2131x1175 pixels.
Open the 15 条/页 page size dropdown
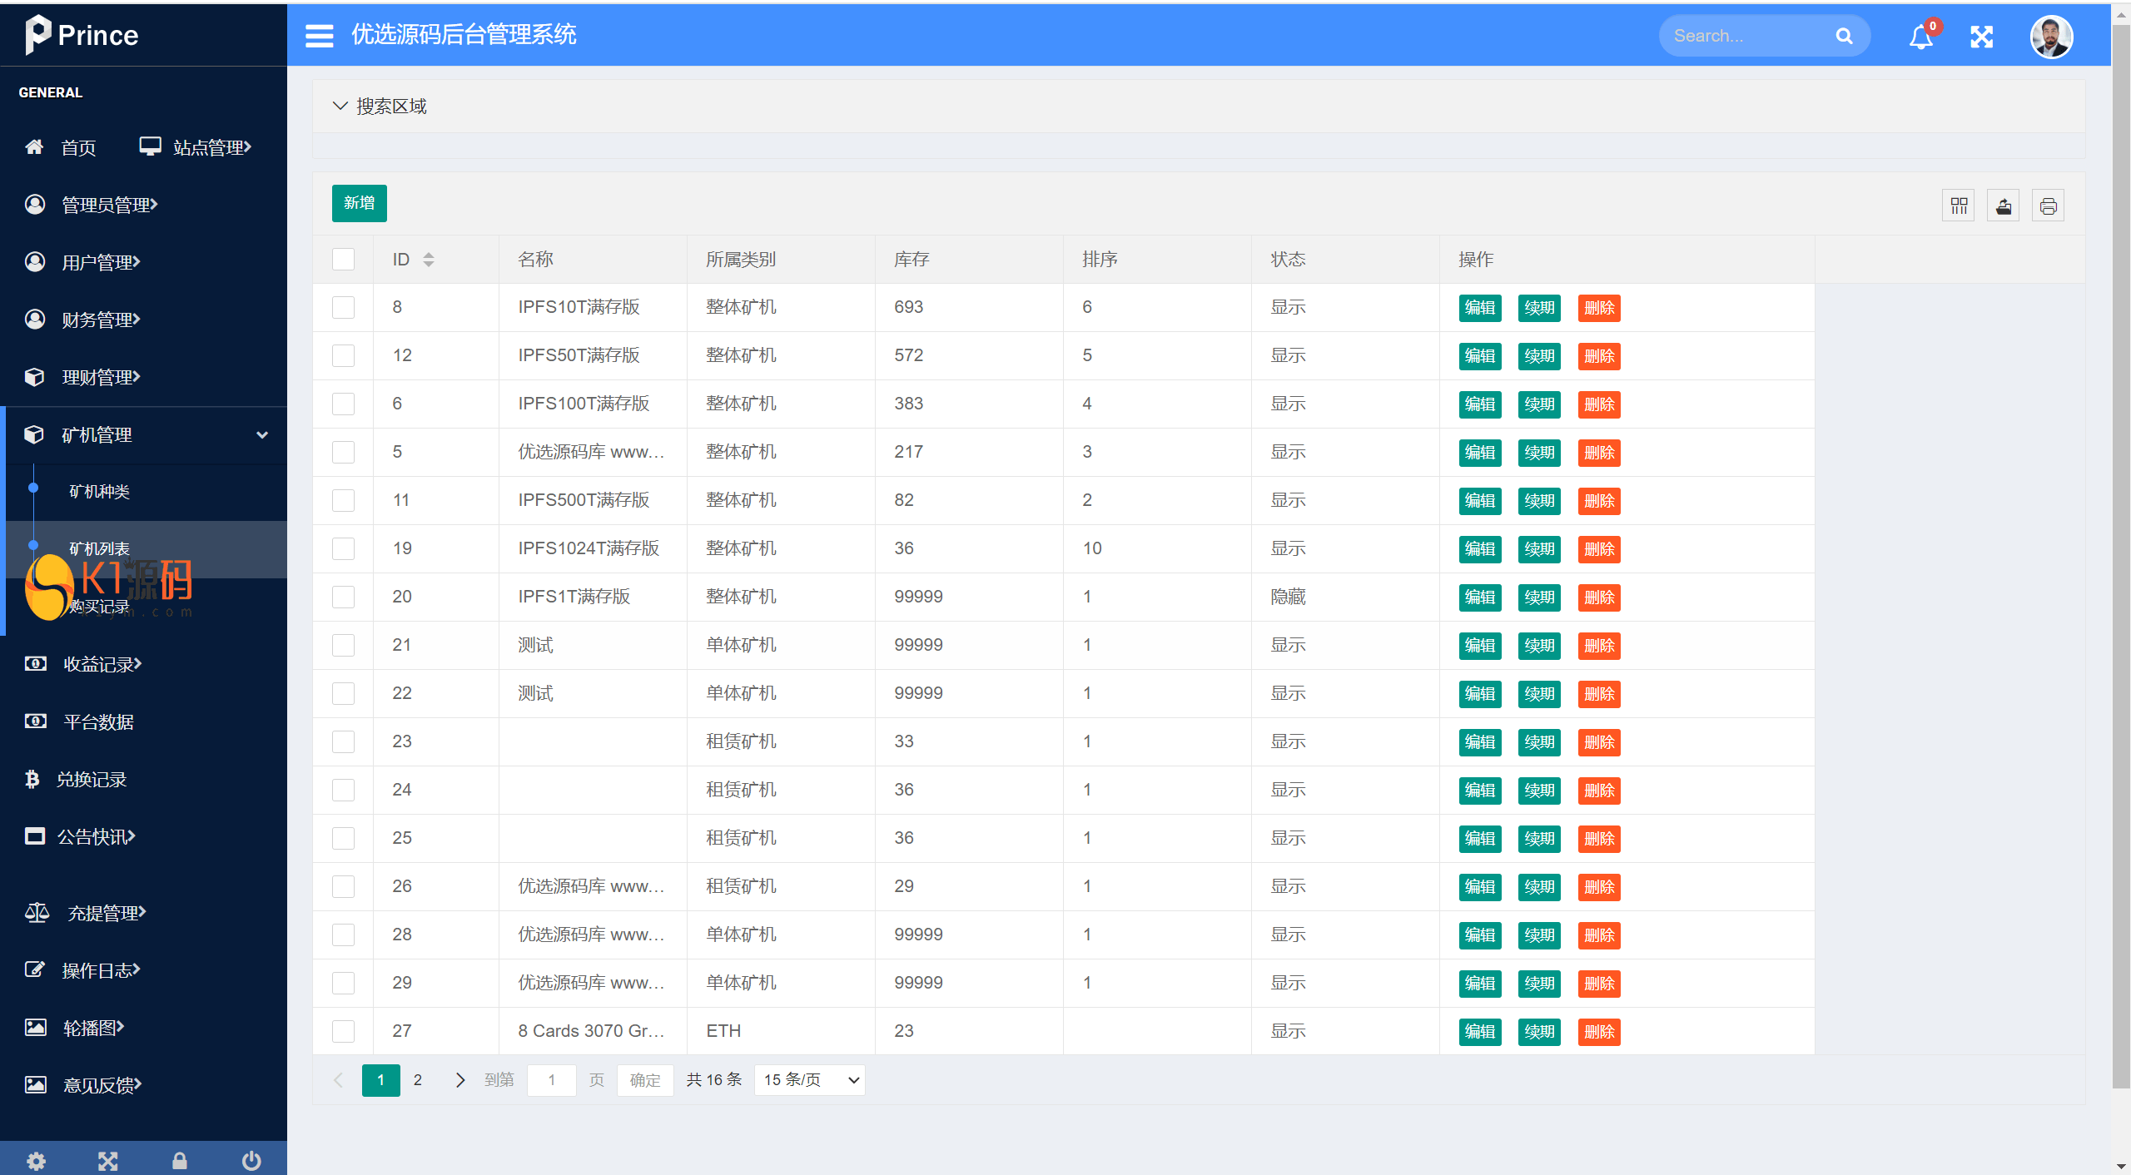(x=809, y=1080)
